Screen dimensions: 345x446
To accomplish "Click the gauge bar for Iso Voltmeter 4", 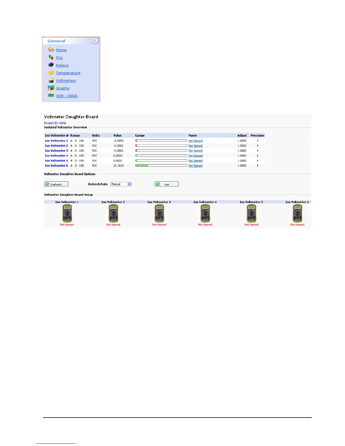I will (161, 155).
